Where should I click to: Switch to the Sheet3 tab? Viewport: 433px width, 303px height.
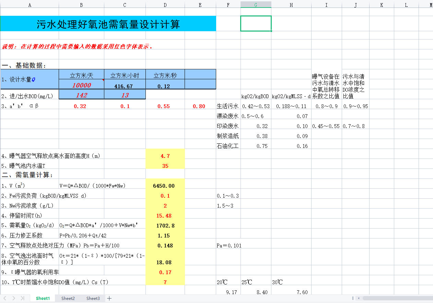(x=93, y=298)
